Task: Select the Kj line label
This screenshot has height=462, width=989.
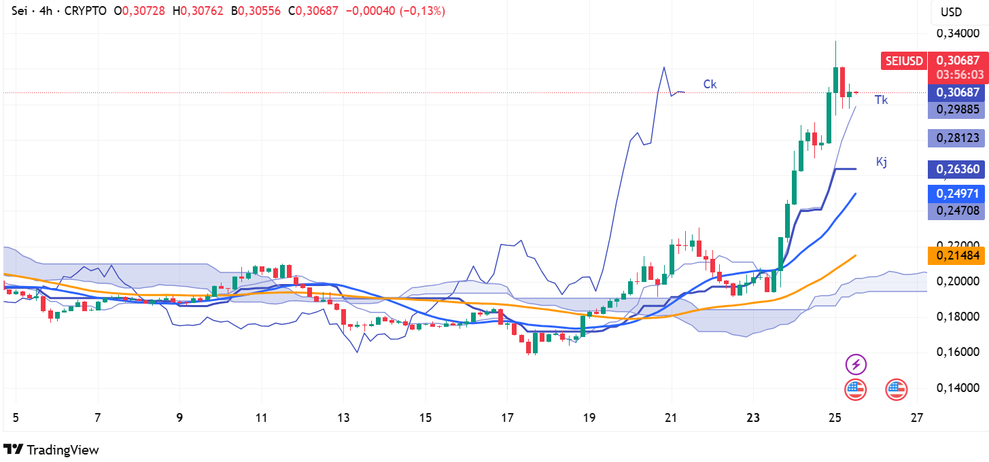Action: 881,162
